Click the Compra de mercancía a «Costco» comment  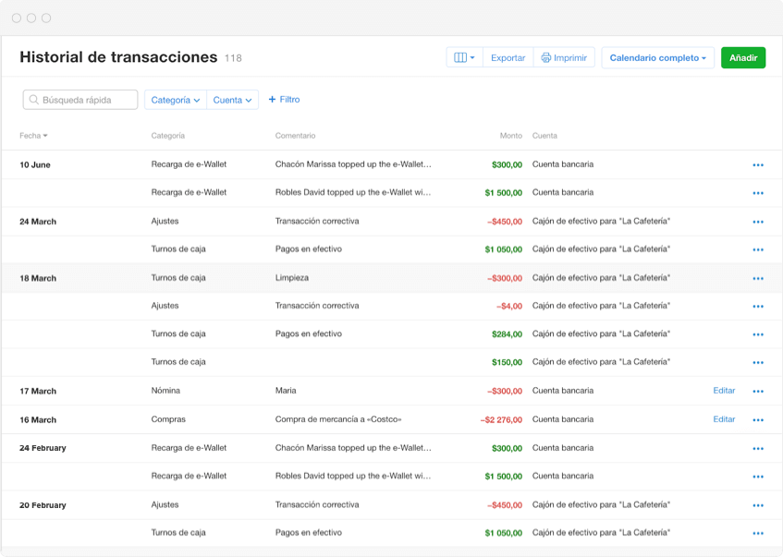tap(338, 419)
